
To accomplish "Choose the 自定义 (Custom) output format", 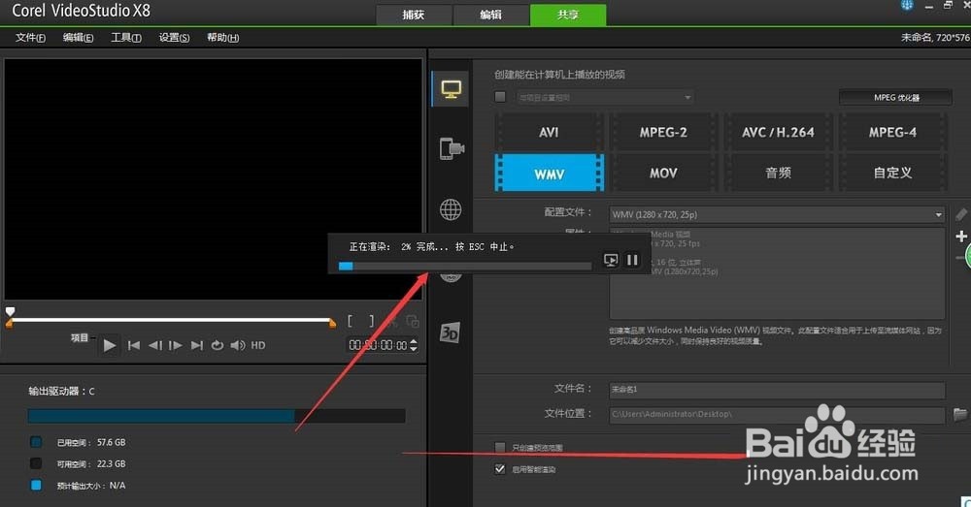I will (x=892, y=174).
